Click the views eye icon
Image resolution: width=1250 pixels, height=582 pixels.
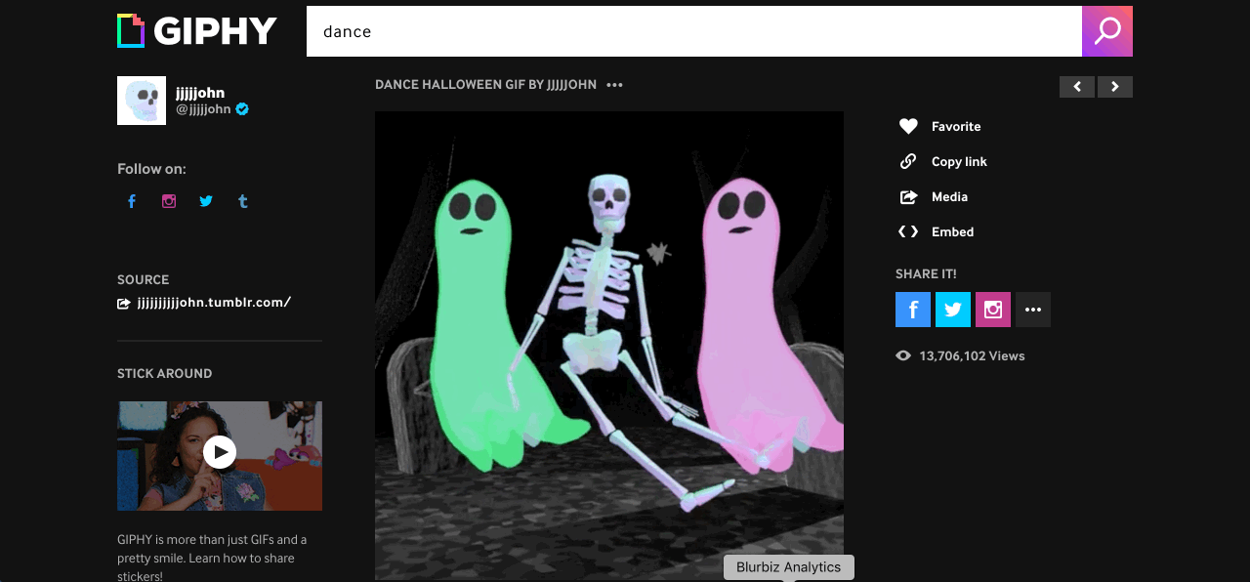pyautogui.click(x=903, y=356)
